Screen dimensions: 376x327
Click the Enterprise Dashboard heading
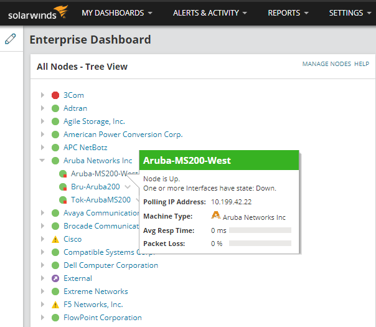tap(90, 40)
